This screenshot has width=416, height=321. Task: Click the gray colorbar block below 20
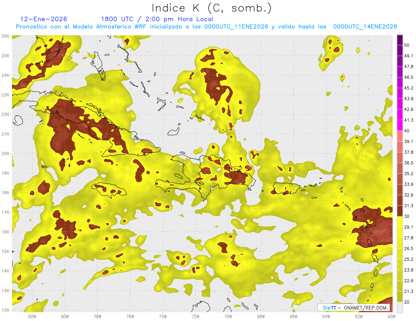[x=400, y=307]
